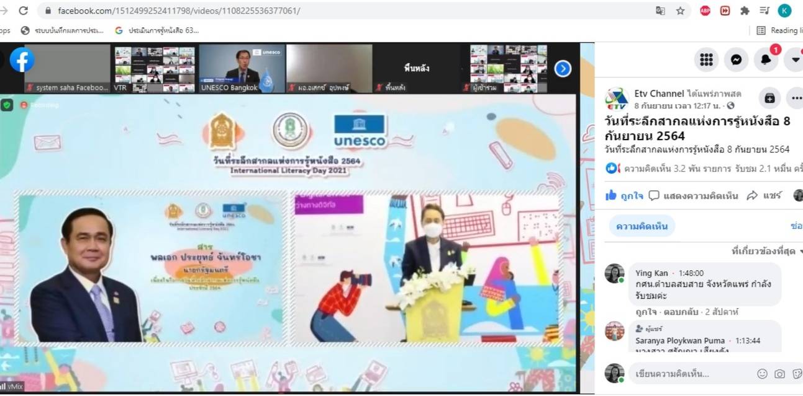803x396 pixels.
Task: Open the media control playlist icon
Action: [x=764, y=11]
